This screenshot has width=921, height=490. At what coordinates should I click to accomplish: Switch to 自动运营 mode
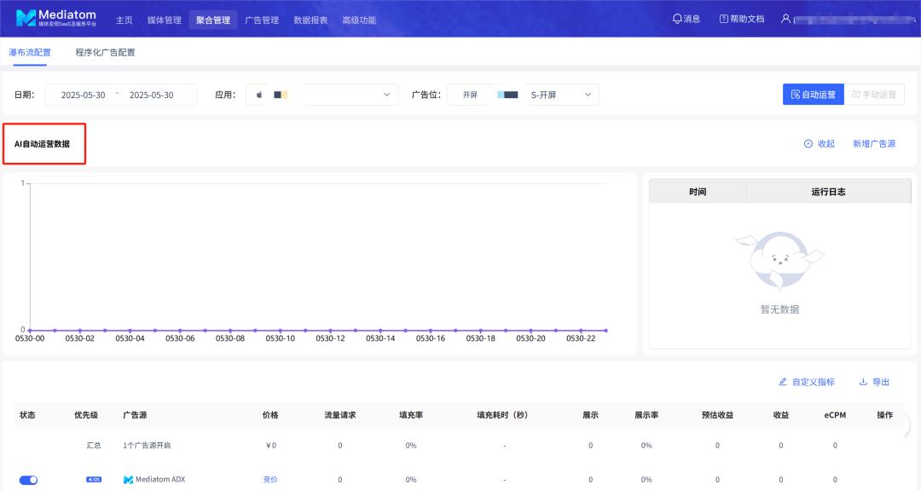coord(812,95)
